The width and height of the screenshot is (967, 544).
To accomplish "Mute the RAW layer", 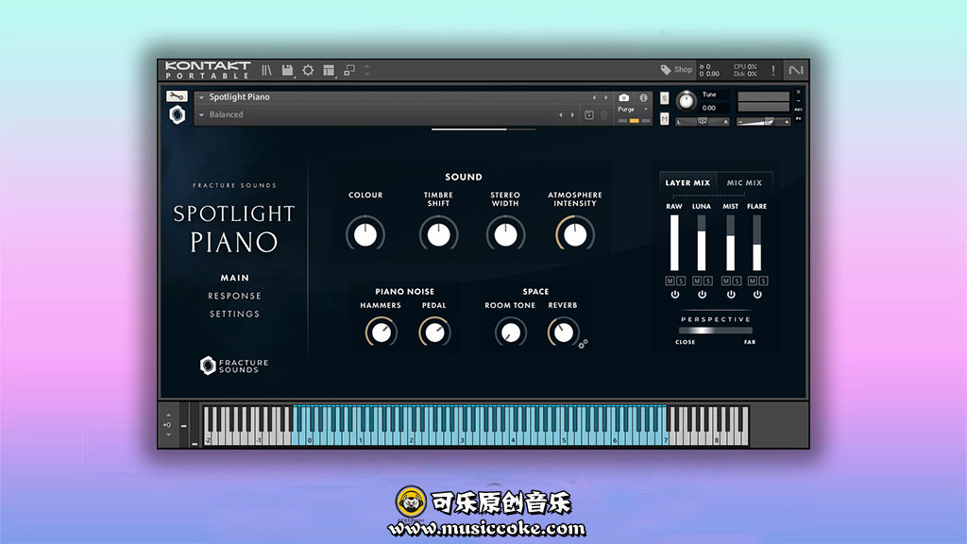I will (670, 280).
